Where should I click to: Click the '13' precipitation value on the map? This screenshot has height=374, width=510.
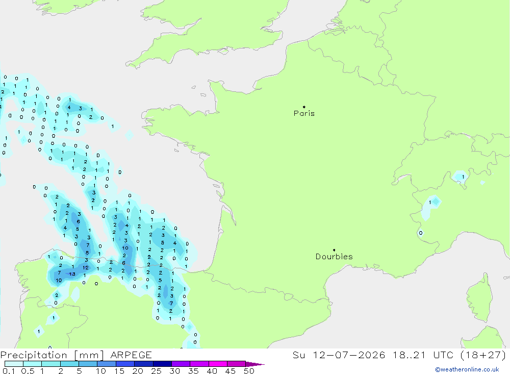click(72, 274)
